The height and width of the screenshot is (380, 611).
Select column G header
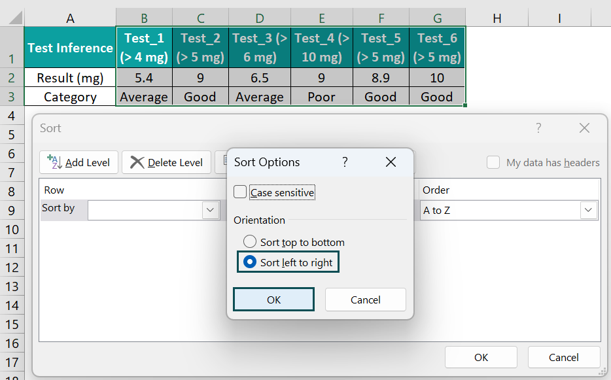[x=437, y=18]
